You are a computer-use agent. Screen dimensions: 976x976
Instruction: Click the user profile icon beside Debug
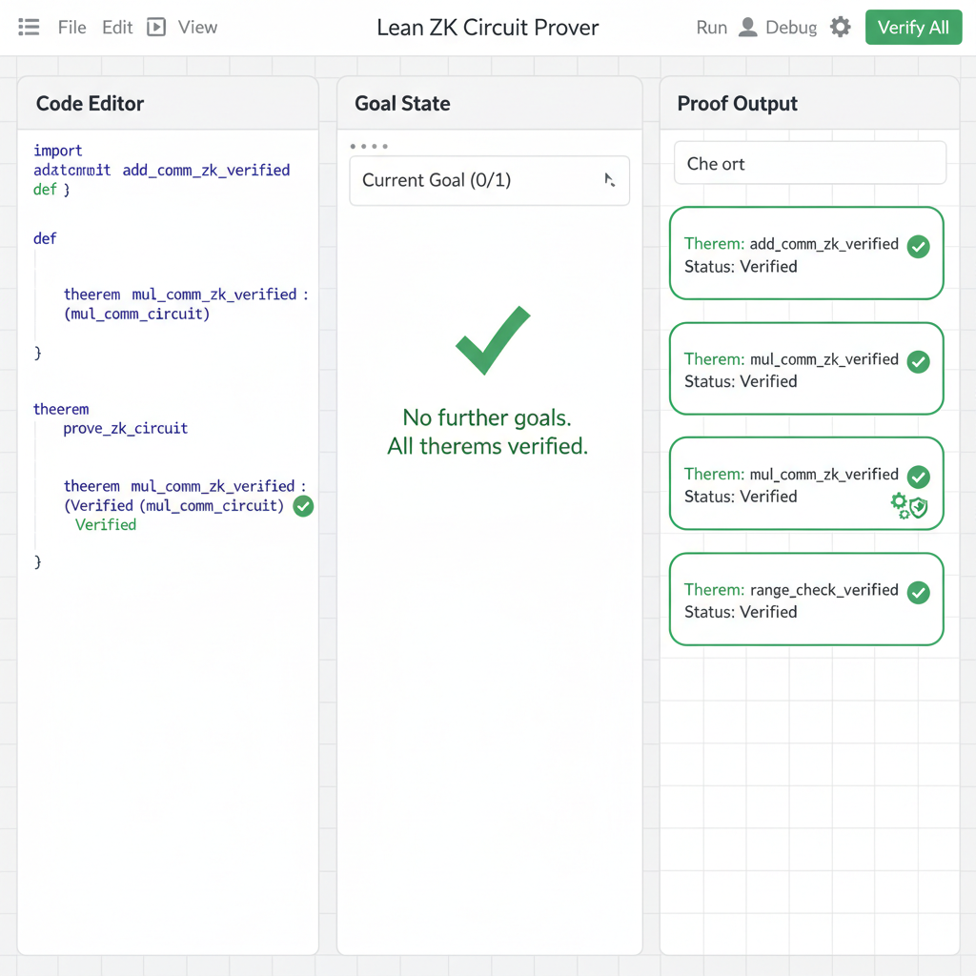pyautogui.click(x=748, y=28)
